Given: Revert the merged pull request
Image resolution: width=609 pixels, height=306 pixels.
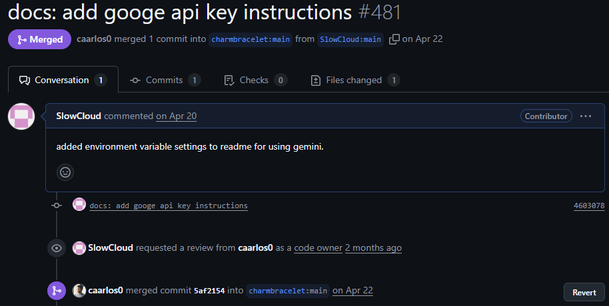Looking at the screenshot, I should coord(584,293).
